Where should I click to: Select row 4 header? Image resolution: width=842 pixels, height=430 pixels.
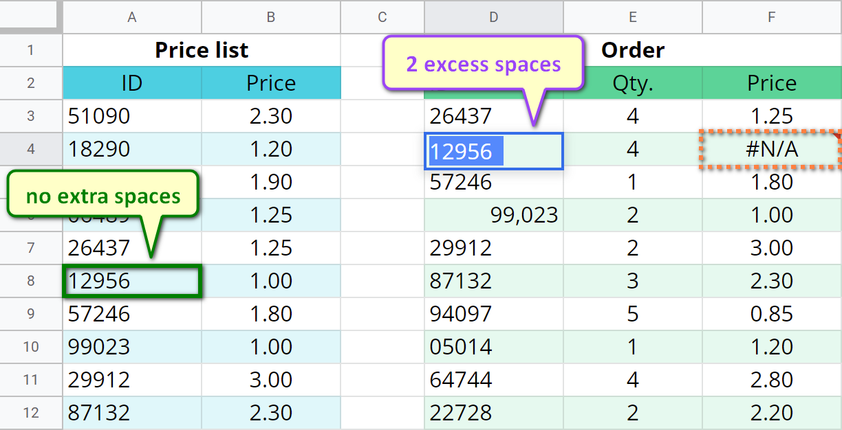(30, 149)
